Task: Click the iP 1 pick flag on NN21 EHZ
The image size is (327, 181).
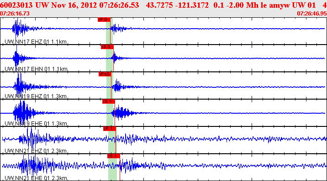Action: (110, 129)
